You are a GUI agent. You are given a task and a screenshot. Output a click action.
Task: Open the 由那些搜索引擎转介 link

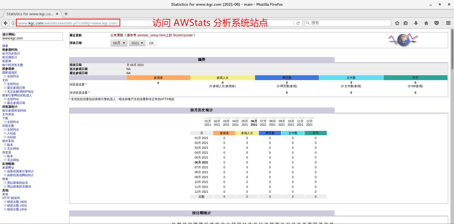pyautogui.click(x=20, y=171)
